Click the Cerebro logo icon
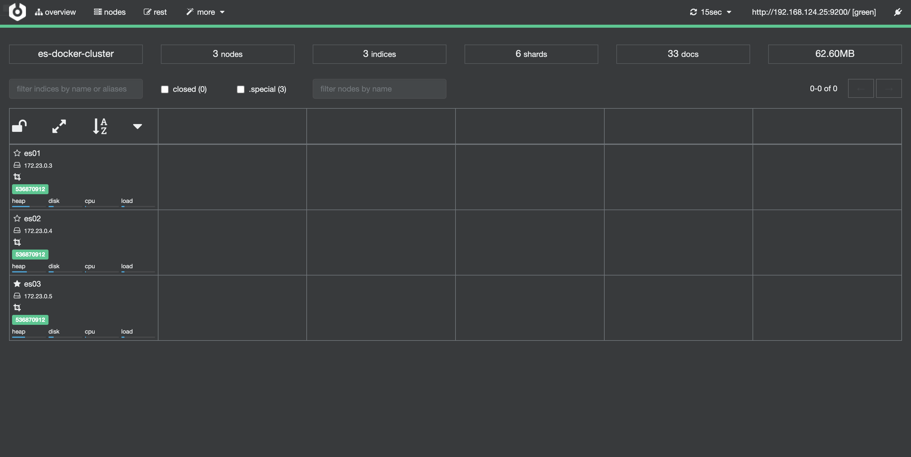Screen dimensions: 911x457 [17, 12]
